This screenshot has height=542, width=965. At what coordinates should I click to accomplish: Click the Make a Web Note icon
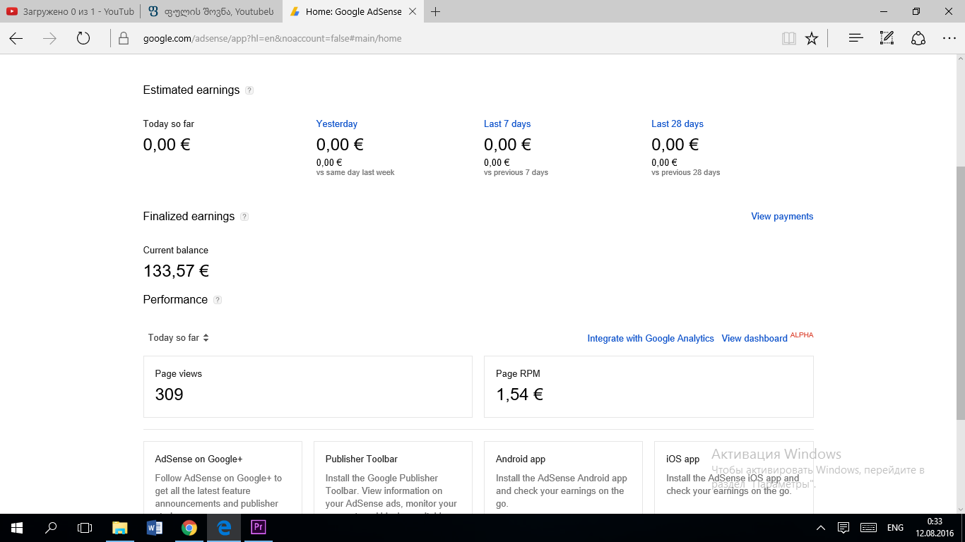click(887, 39)
